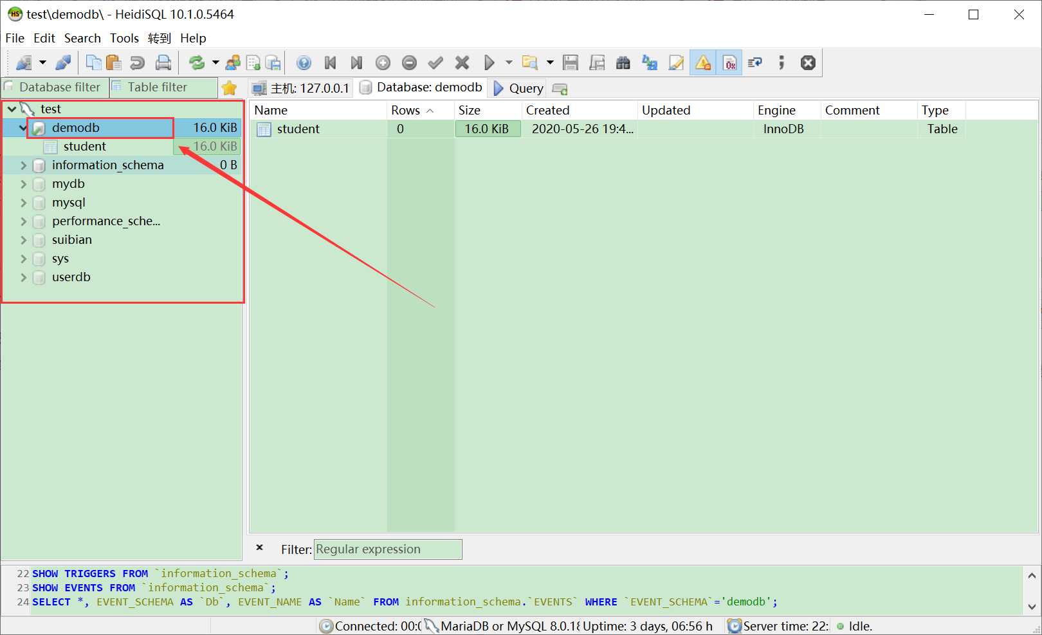Open dropdown arrow beside Run query icon
Image resolution: width=1042 pixels, height=635 pixels.
[509, 62]
